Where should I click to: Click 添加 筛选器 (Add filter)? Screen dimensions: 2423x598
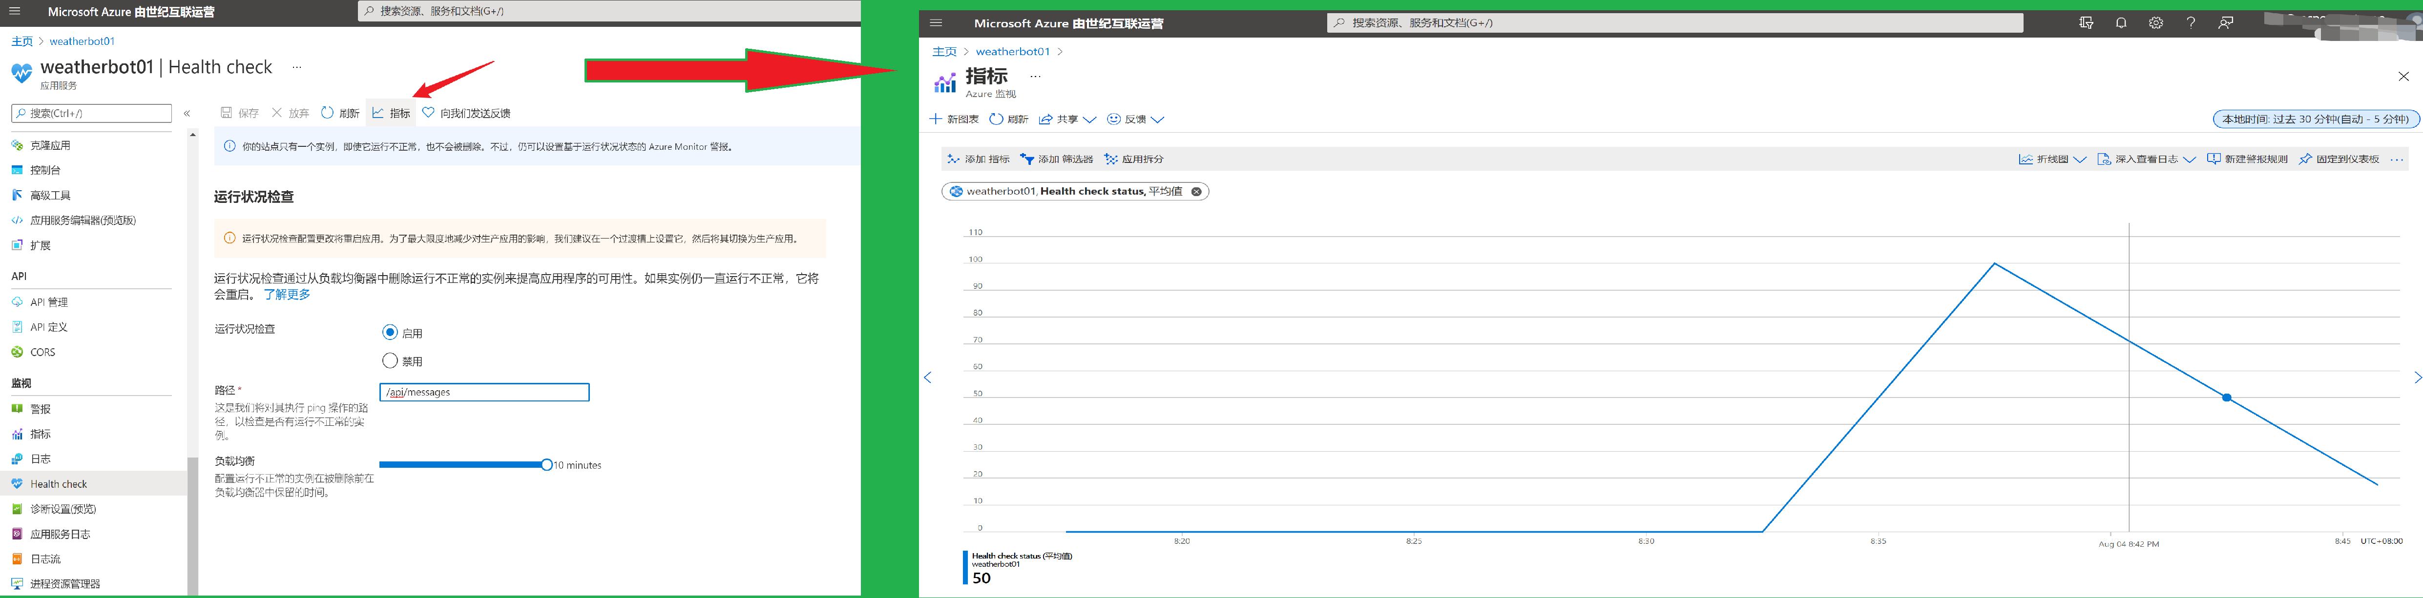[1057, 159]
